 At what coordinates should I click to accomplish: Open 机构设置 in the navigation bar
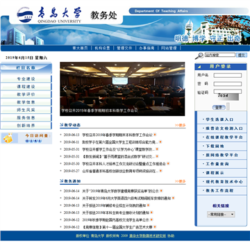102,48
